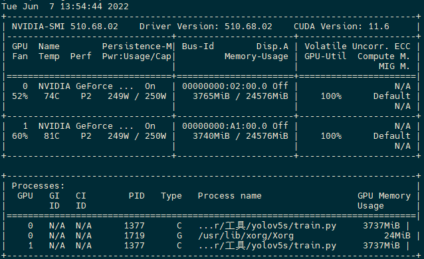The image size is (424, 259).
Task: Click the Persistence-M column header
Action: pyautogui.click(x=137, y=46)
